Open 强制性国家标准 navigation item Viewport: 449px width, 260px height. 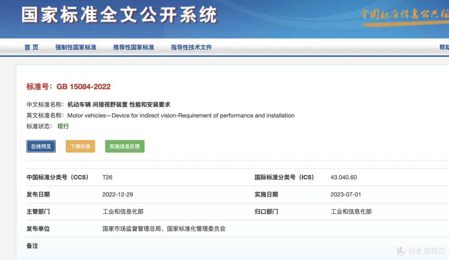click(x=76, y=47)
